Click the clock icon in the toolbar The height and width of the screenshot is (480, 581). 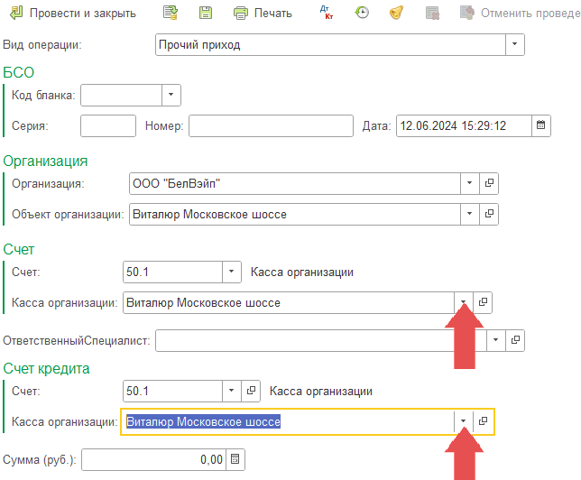click(x=362, y=13)
